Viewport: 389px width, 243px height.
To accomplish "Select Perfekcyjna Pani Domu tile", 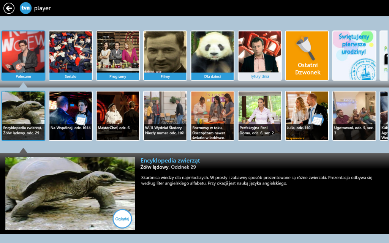I will point(260,116).
